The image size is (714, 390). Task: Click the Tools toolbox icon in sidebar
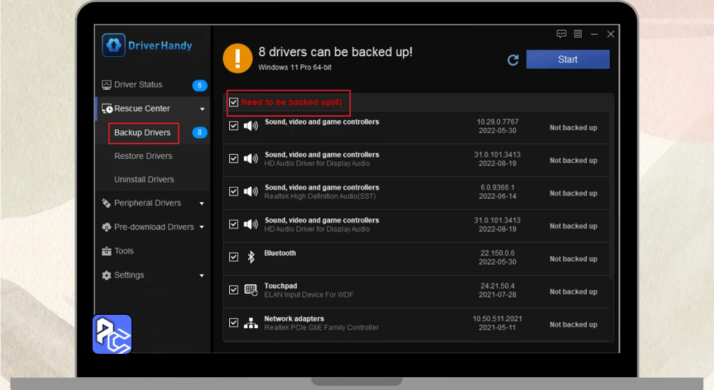click(106, 251)
